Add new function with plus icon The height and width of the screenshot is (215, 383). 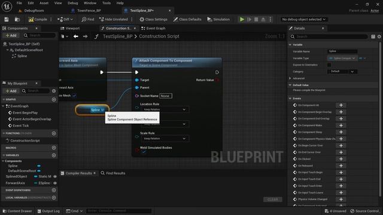(x=54, y=133)
